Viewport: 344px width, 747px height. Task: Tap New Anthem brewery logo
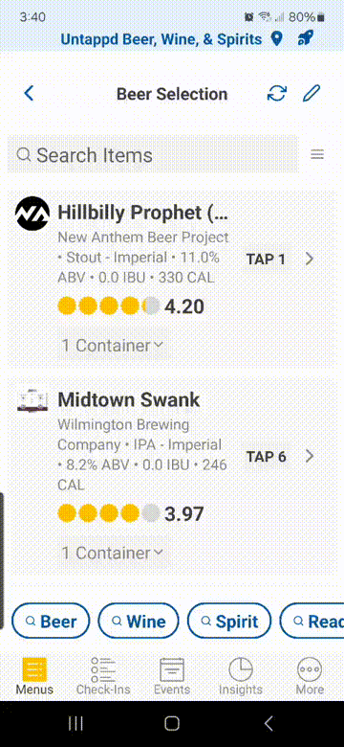click(x=32, y=214)
